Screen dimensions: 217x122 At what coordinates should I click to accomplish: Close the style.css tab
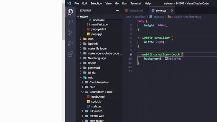172,11
